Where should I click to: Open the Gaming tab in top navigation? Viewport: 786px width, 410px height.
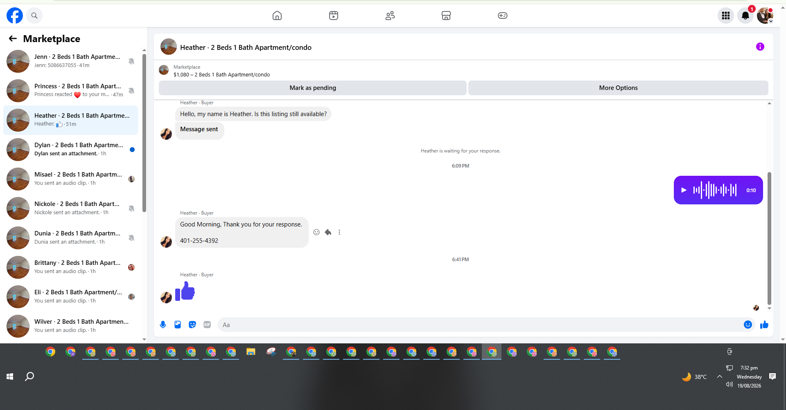click(x=503, y=16)
